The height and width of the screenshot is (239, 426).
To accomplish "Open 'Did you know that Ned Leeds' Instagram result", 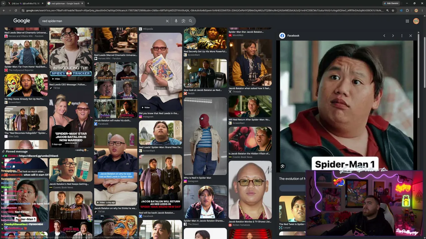I will pyautogui.click(x=160, y=72).
